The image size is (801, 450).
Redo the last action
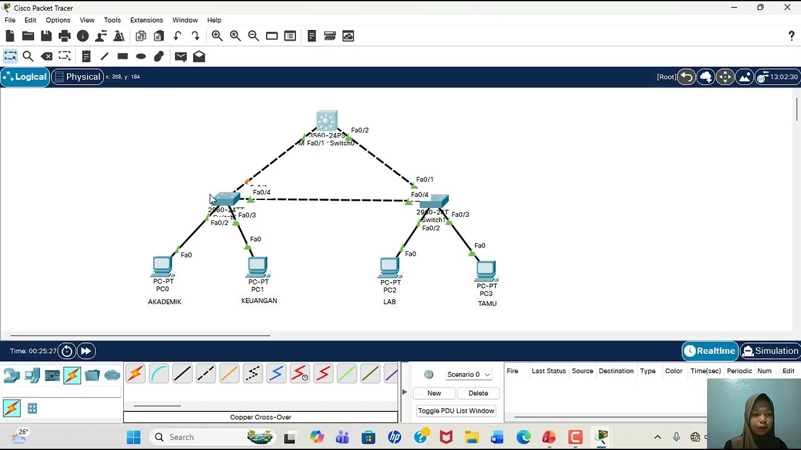[195, 36]
